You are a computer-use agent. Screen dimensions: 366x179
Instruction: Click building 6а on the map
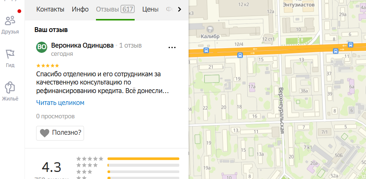click(x=352, y=87)
